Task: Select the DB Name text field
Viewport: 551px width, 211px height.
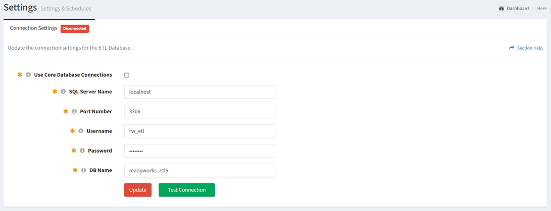Action: click(x=199, y=170)
